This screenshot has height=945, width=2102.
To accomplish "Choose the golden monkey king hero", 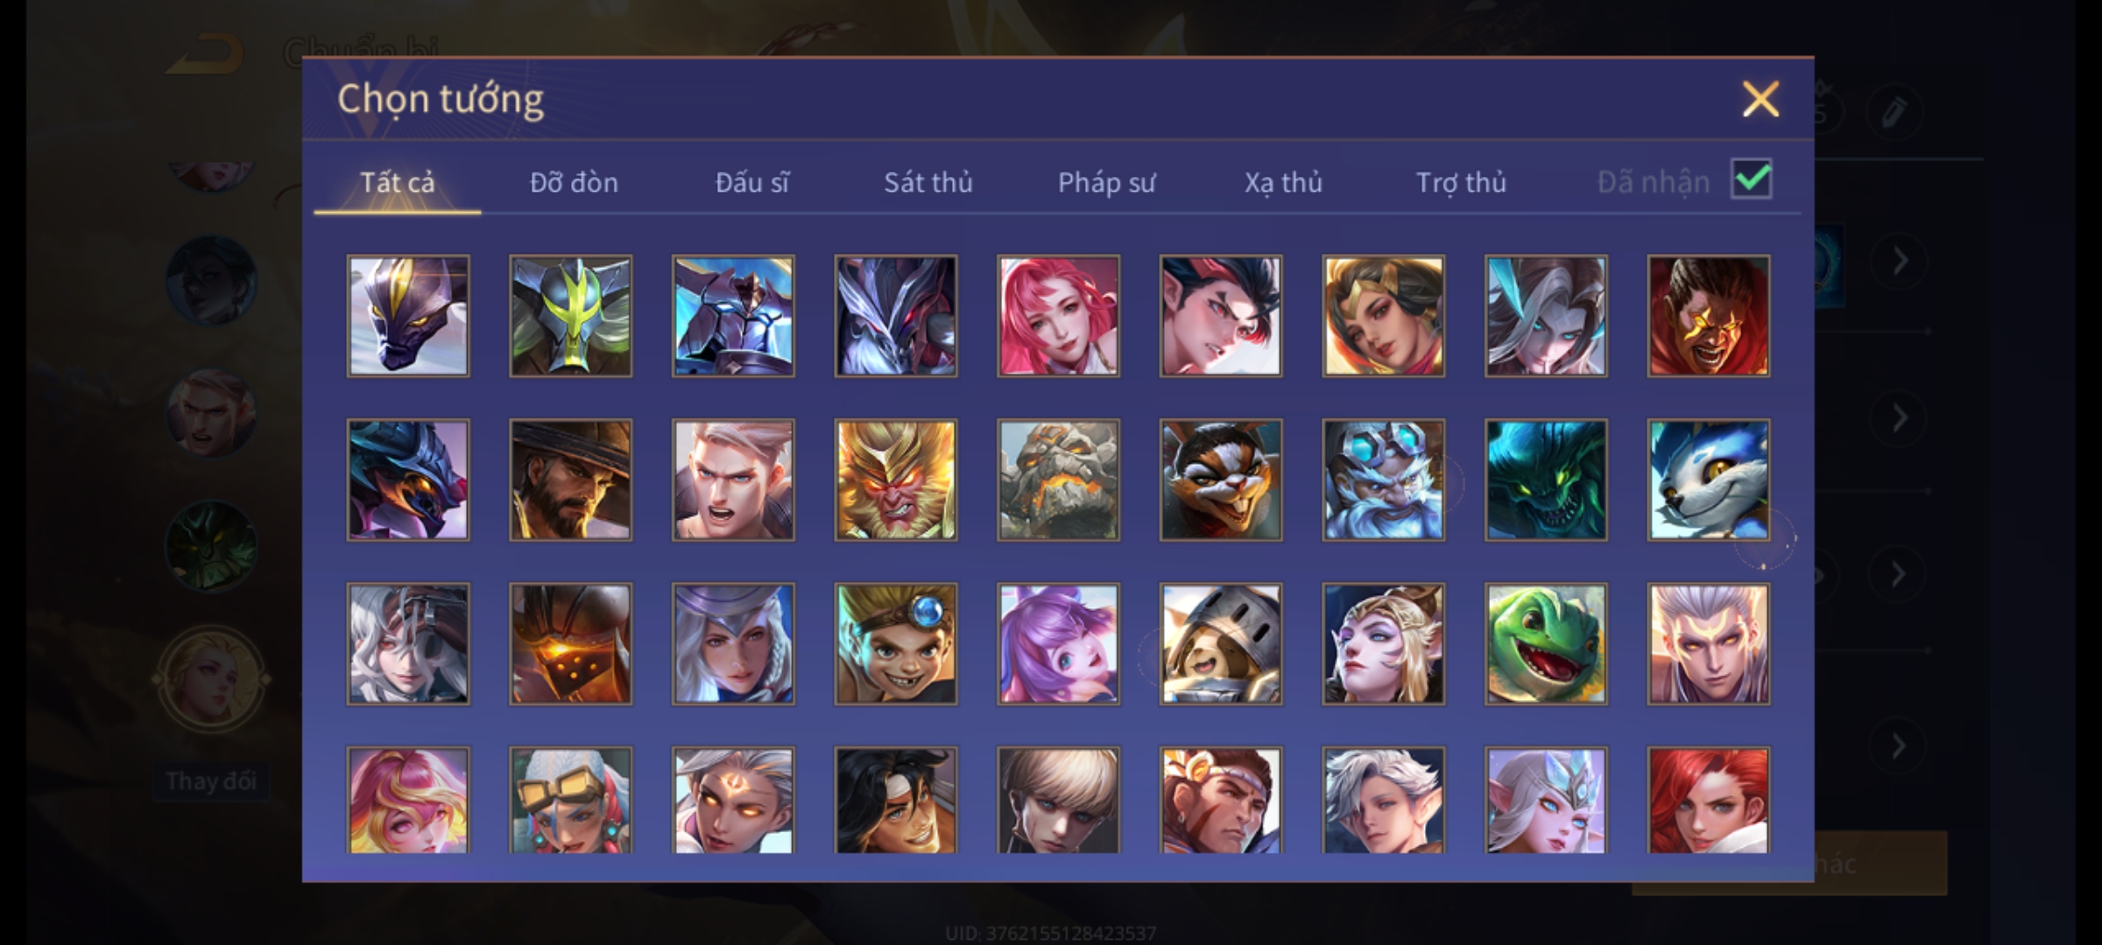I will [895, 479].
